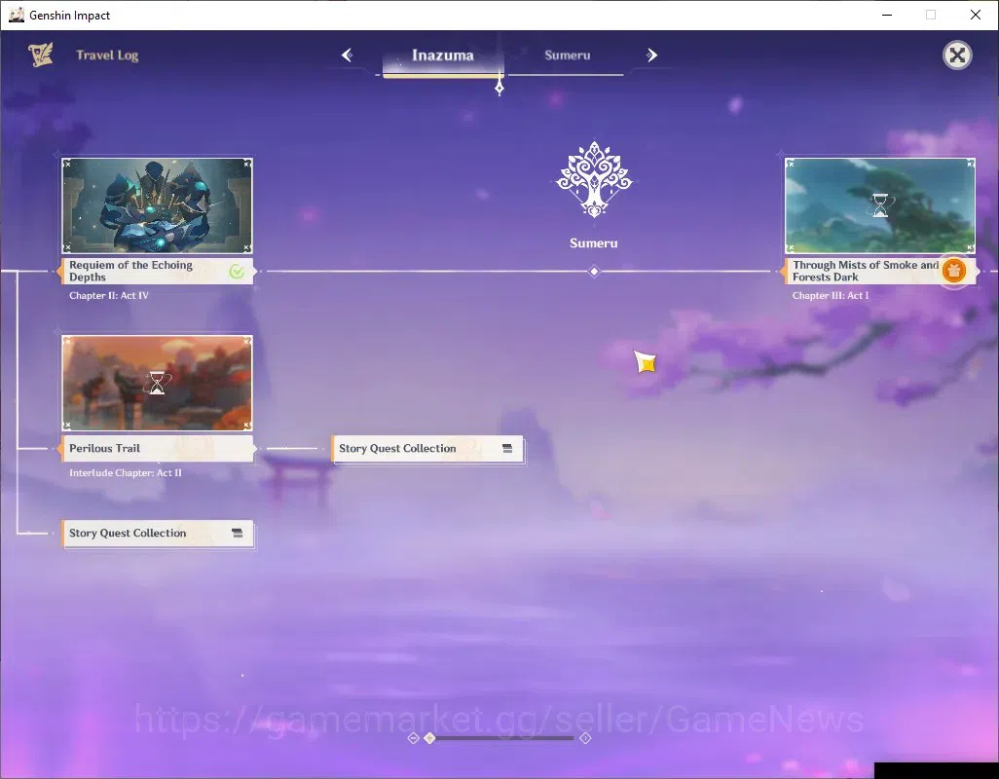Click hourglass icon on Sumeru quest image
This screenshot has height=779, width=999.
[x=880, y=205]
